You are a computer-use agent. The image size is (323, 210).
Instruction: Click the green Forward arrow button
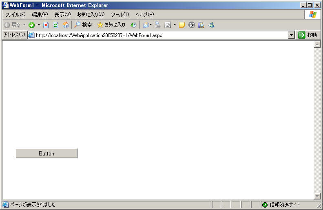click(31, 25)
